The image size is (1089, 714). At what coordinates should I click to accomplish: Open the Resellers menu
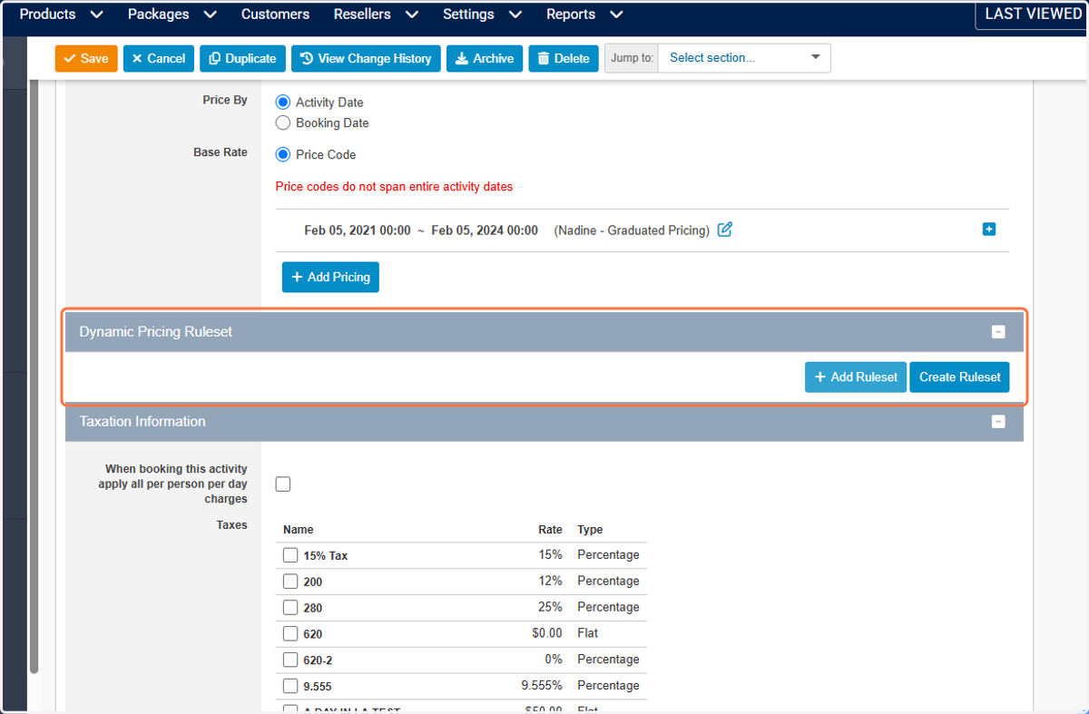377,15
